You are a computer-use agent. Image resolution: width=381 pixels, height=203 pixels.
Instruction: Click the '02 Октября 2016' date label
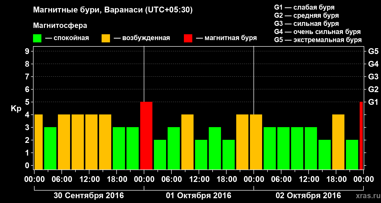pyautogui.click(x=308, y=196)
